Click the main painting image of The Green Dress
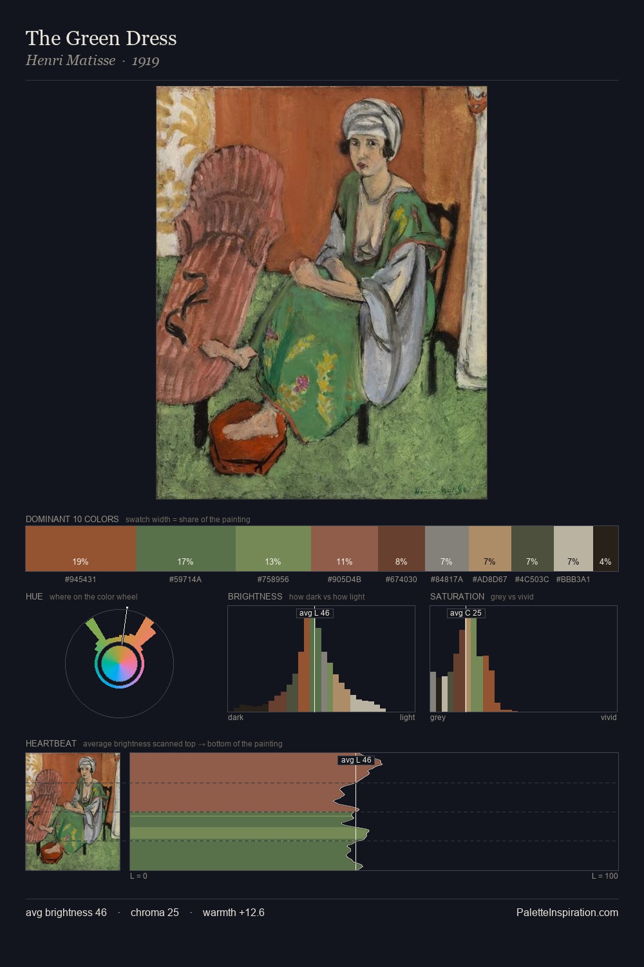 pos(321,293)
